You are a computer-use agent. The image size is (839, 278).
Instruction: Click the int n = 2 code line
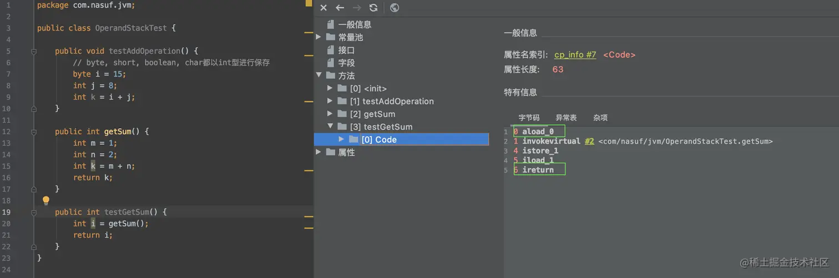[95, 154]
